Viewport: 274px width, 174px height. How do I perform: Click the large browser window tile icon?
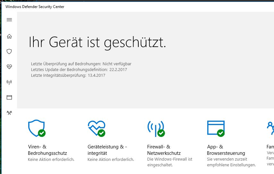[216, 129]
